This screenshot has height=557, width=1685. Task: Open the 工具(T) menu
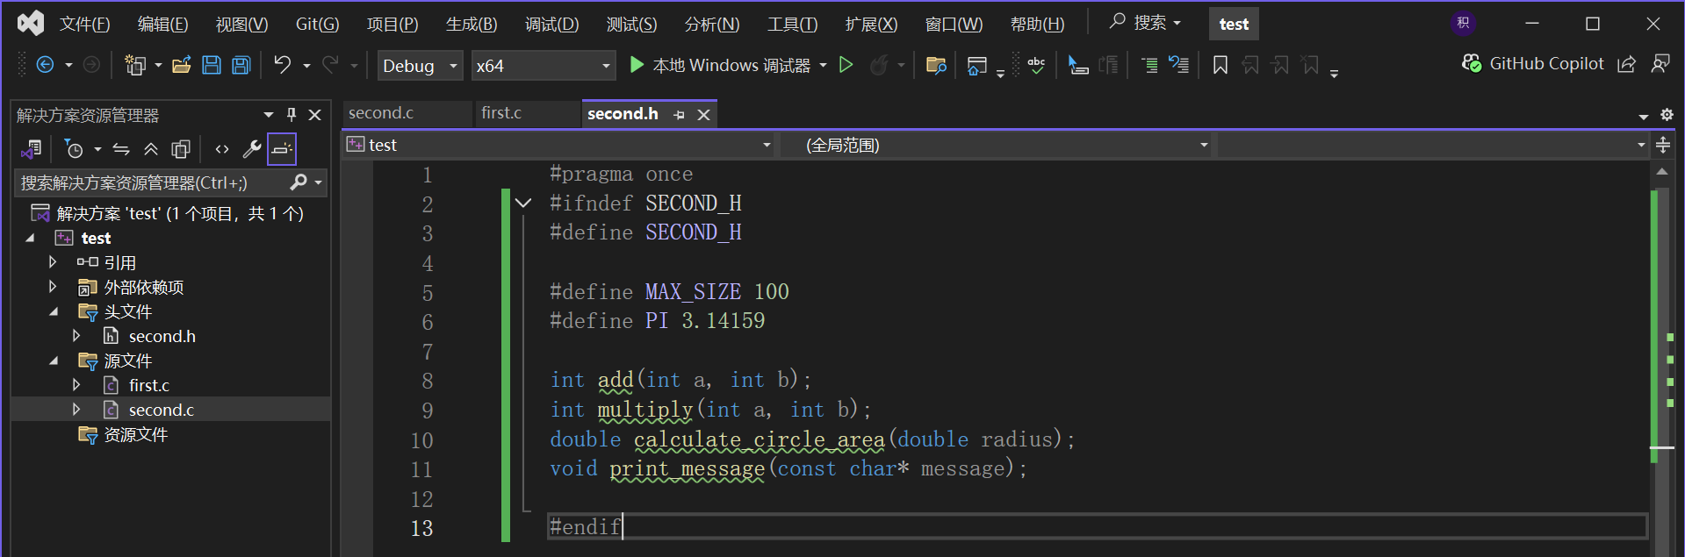pyautogui.click(x=792, y=24)
